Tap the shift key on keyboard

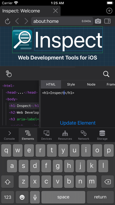(7, 182)
